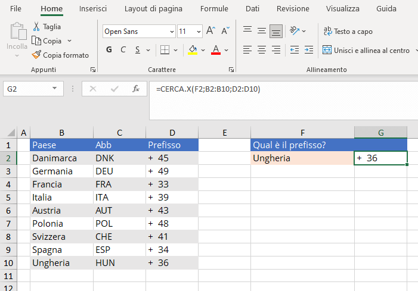
Task: Click the Copia button
Action: coord(47,41)
